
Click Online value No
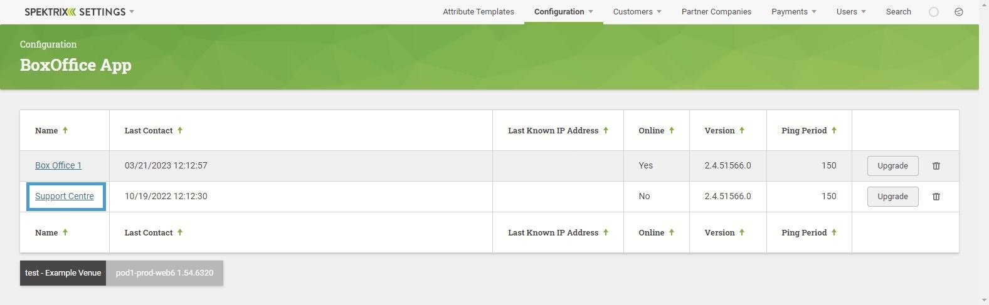pos(644,196)
